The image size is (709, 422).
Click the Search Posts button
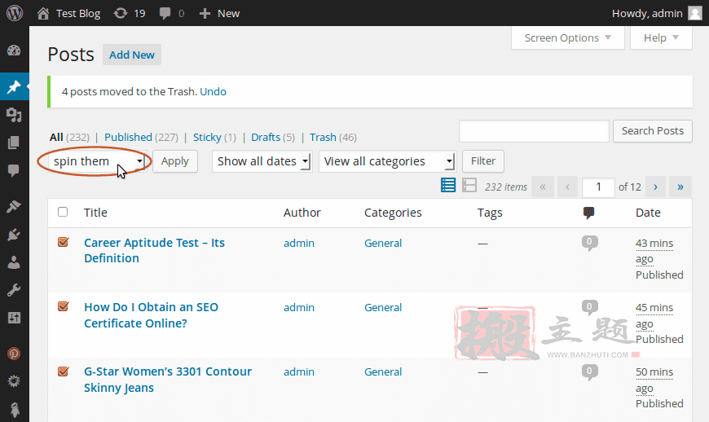(653, 131)
